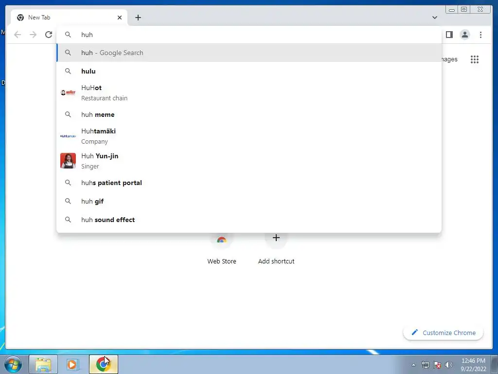Viewport: 498px width, 374px height.
Task: Pick the 'huhs patient portal' suggestion
Action: point(249,183)
